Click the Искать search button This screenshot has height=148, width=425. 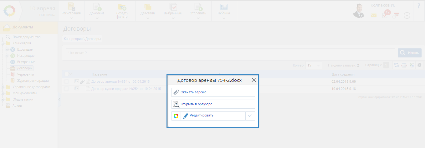tap(410, 53)
